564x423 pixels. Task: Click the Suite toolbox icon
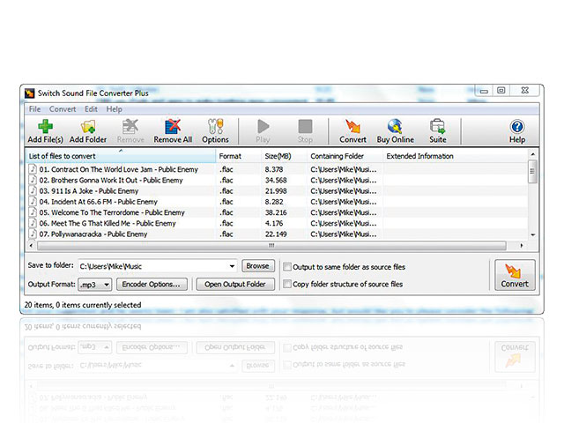(x=437, y=127)
